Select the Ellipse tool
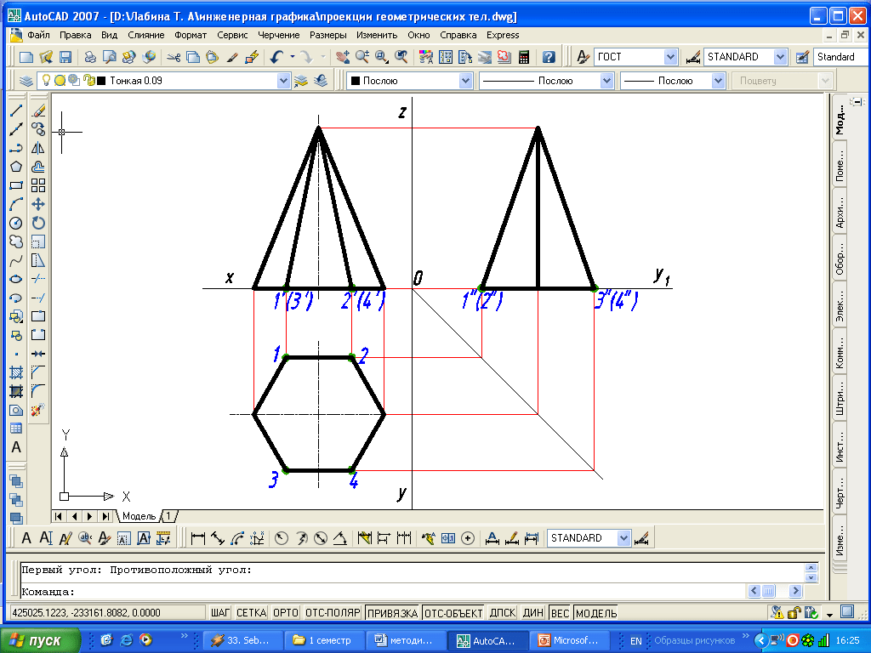 click(x=16, y=279)
